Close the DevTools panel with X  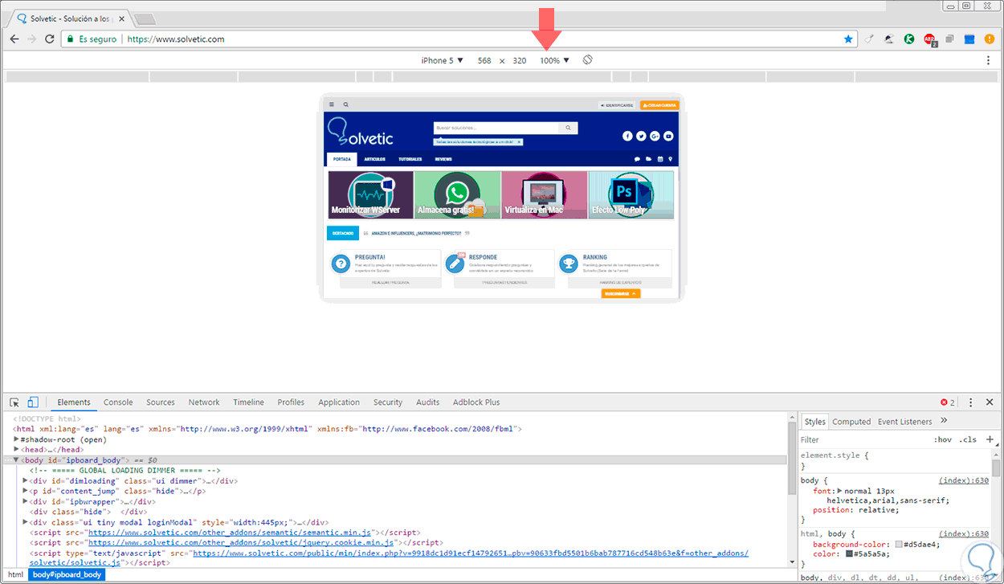point(990,402)
